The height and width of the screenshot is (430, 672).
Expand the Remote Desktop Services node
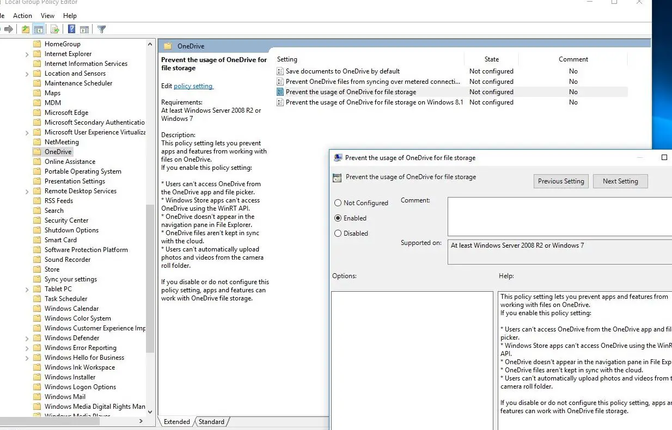click(27, 191)
